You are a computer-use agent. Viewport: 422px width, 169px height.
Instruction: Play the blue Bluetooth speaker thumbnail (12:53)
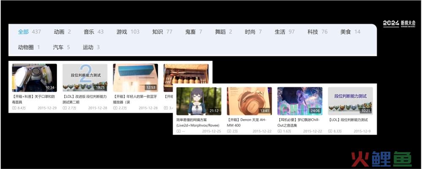coord(135,78)
